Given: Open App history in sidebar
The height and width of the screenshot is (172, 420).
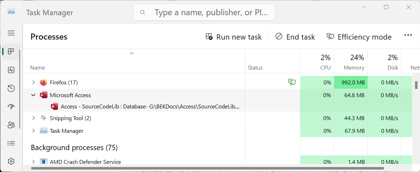Looking at the screenshot, I should point(11,88).
